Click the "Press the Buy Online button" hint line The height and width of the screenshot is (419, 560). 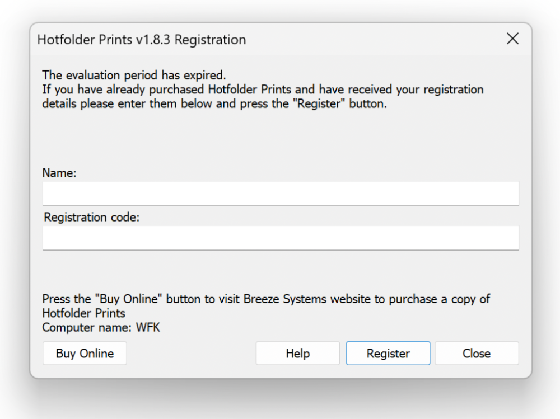pos(266,299)
